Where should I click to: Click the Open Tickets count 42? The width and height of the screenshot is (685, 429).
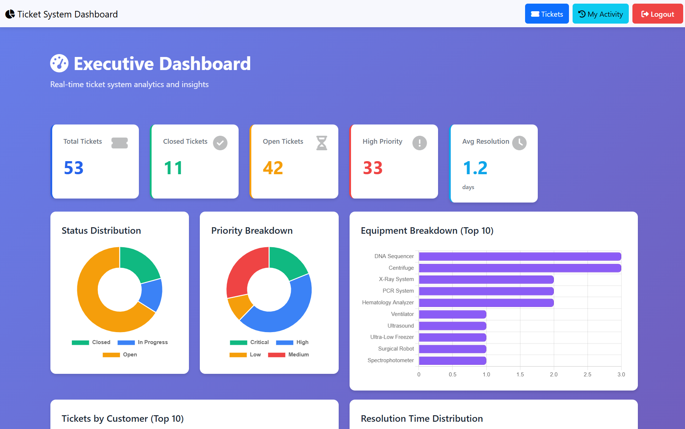(273, 167)
